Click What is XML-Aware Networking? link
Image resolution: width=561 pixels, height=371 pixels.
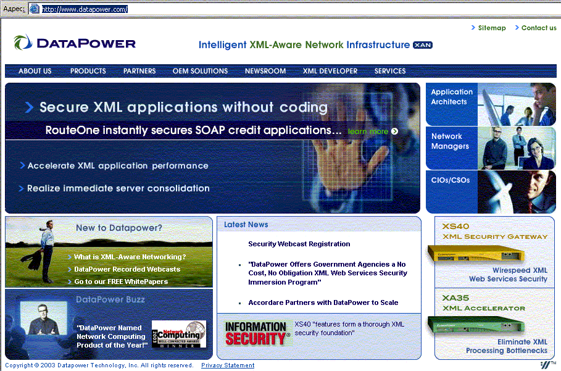130,257
